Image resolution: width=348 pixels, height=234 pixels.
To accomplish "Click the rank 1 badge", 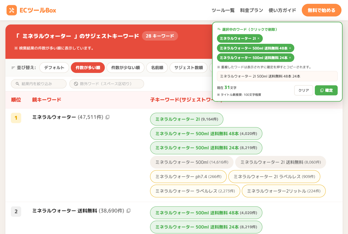I will 16,118.
